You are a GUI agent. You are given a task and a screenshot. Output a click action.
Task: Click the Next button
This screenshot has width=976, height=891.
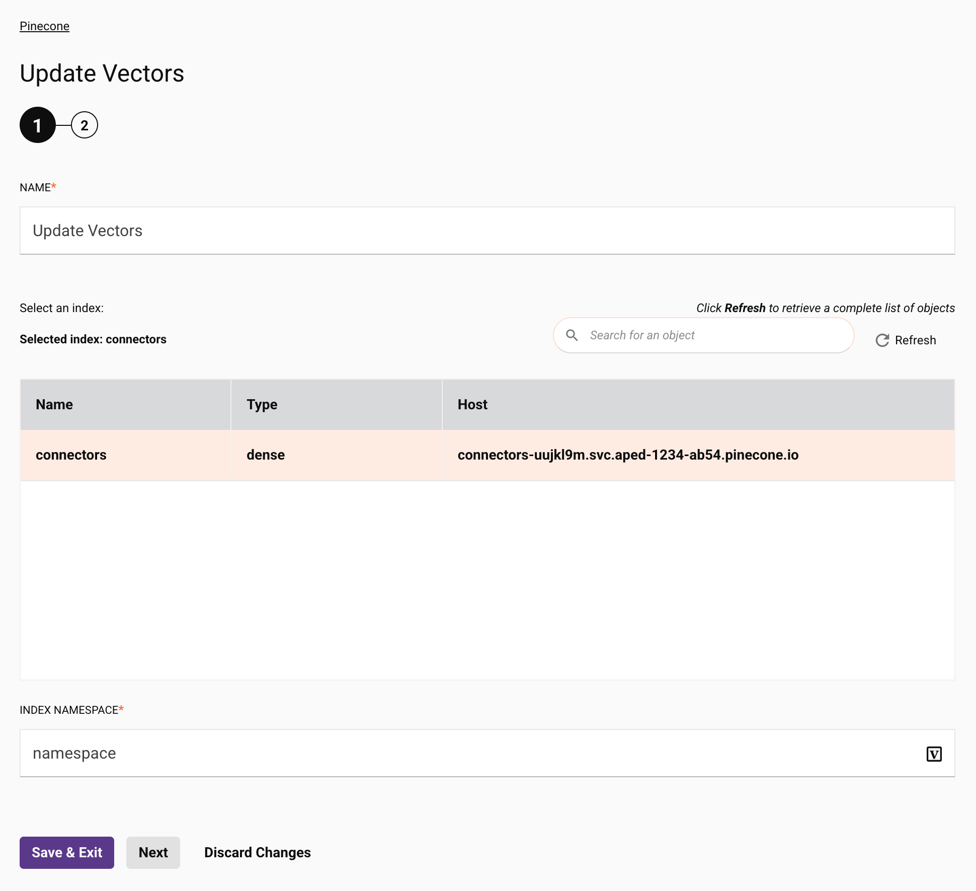pyautogui.click(x=153, y=853)
